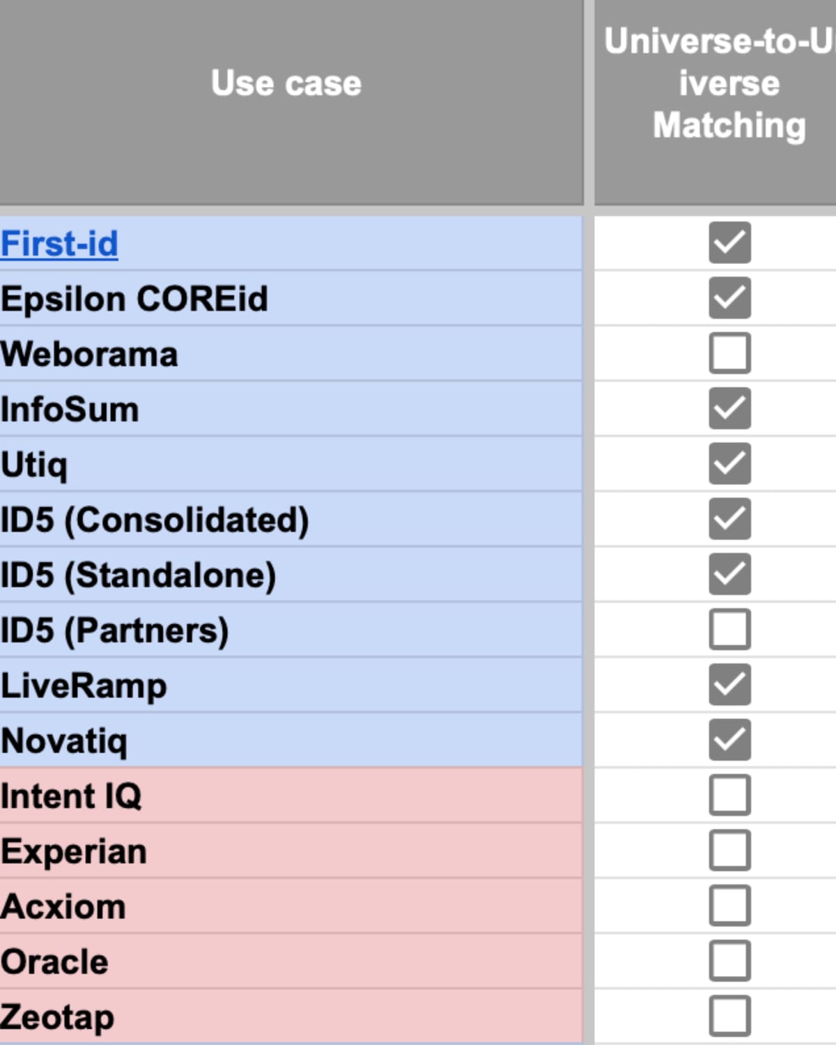Screen dimensions: 836x1045
Task: Enable the Experian matching checkbox
Action: tap(729, 850)
